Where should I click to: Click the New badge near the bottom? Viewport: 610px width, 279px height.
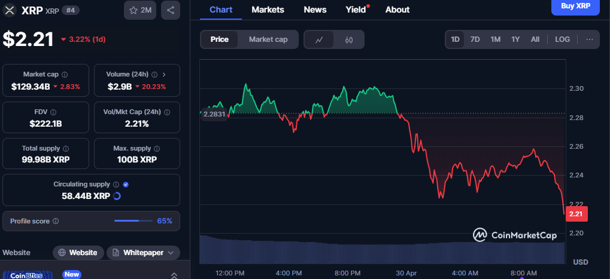tap(72, 274)
